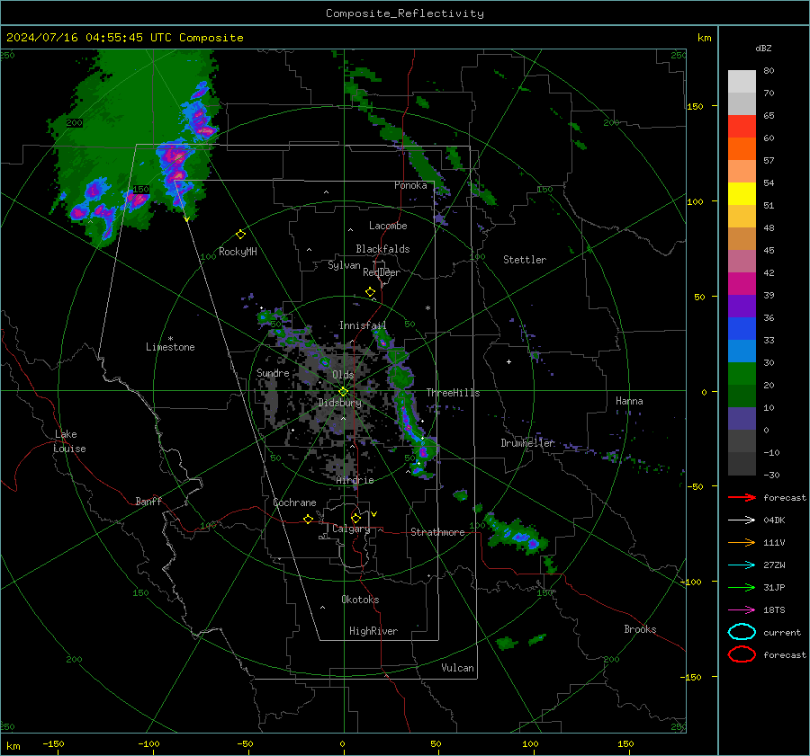Screen dimensions: 810x756
Task: Click the Cochrane label
Action: point(294,503)
